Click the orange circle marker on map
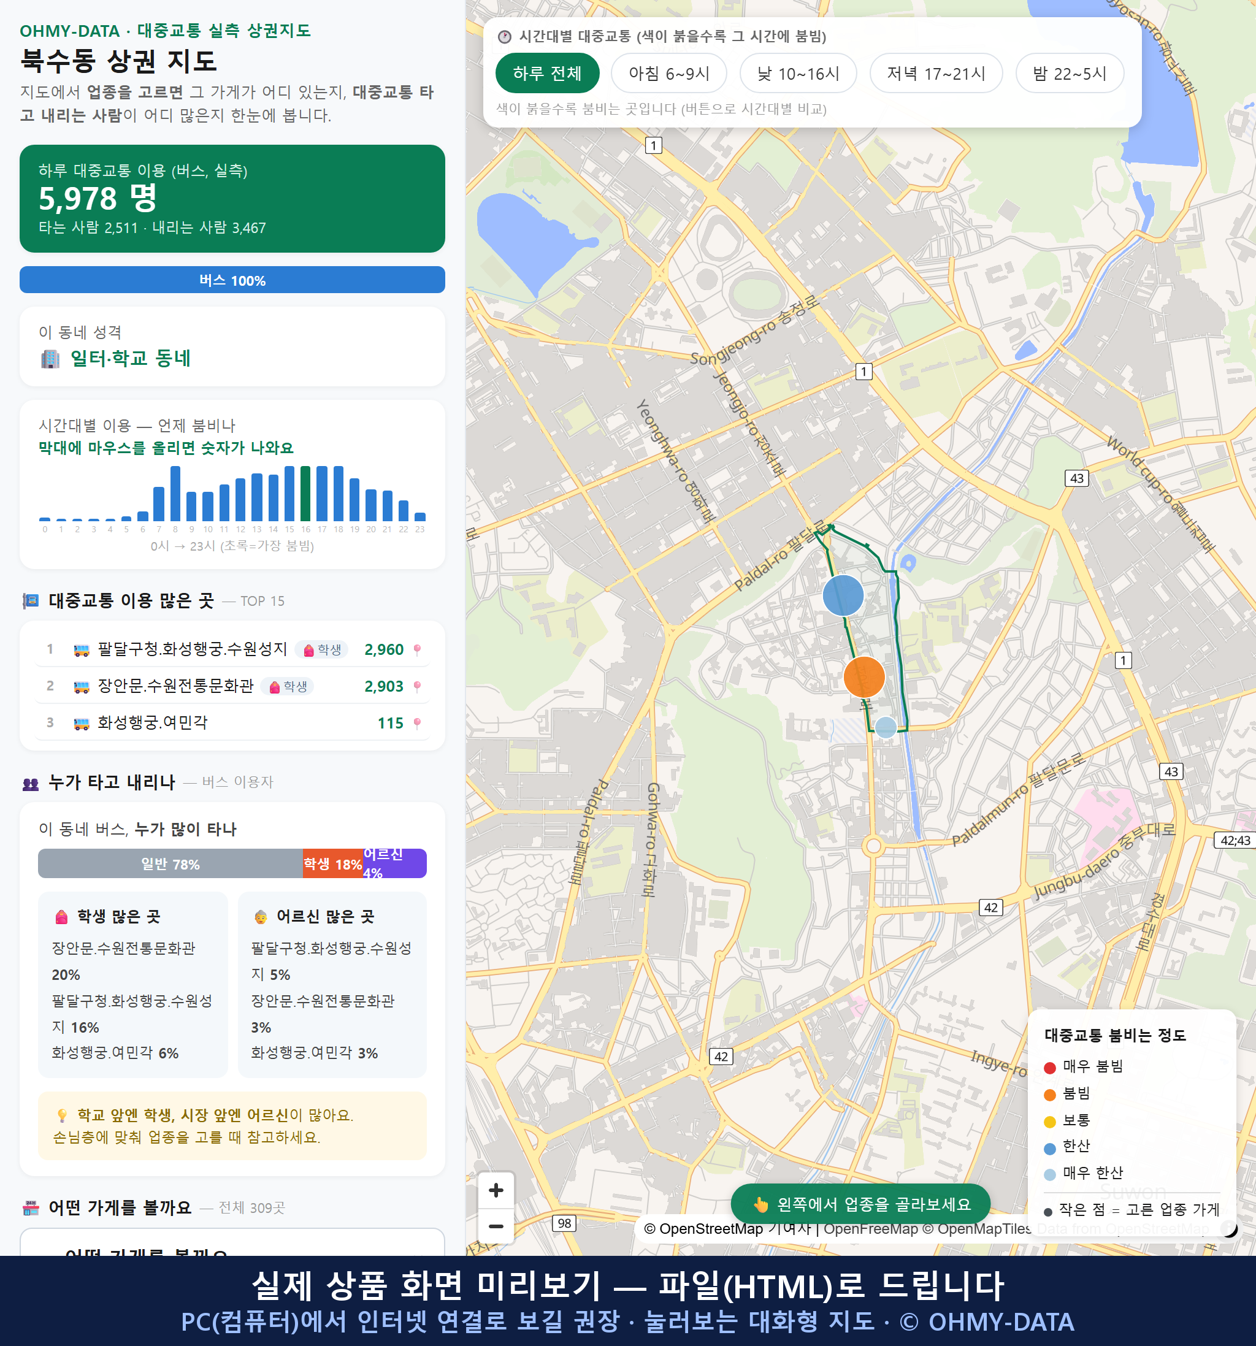Image resolution: width=1256 pixels, height=1346 pixels. [864, 676]
